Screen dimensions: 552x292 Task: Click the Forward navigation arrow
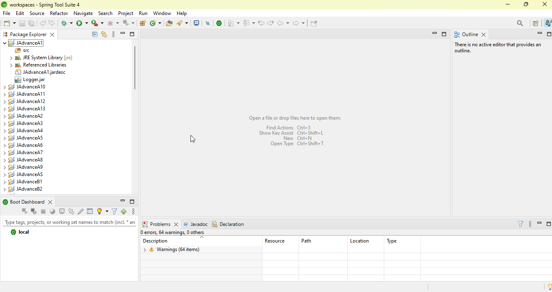click(x=296, y=23)
